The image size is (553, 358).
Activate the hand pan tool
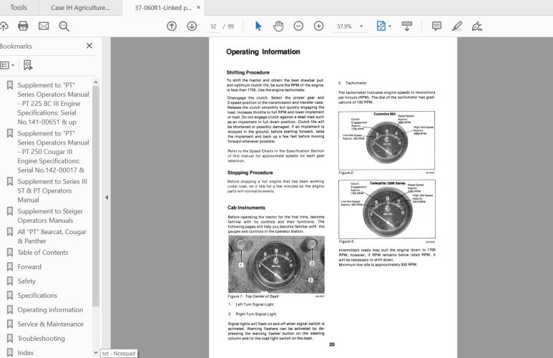[278, 26]
